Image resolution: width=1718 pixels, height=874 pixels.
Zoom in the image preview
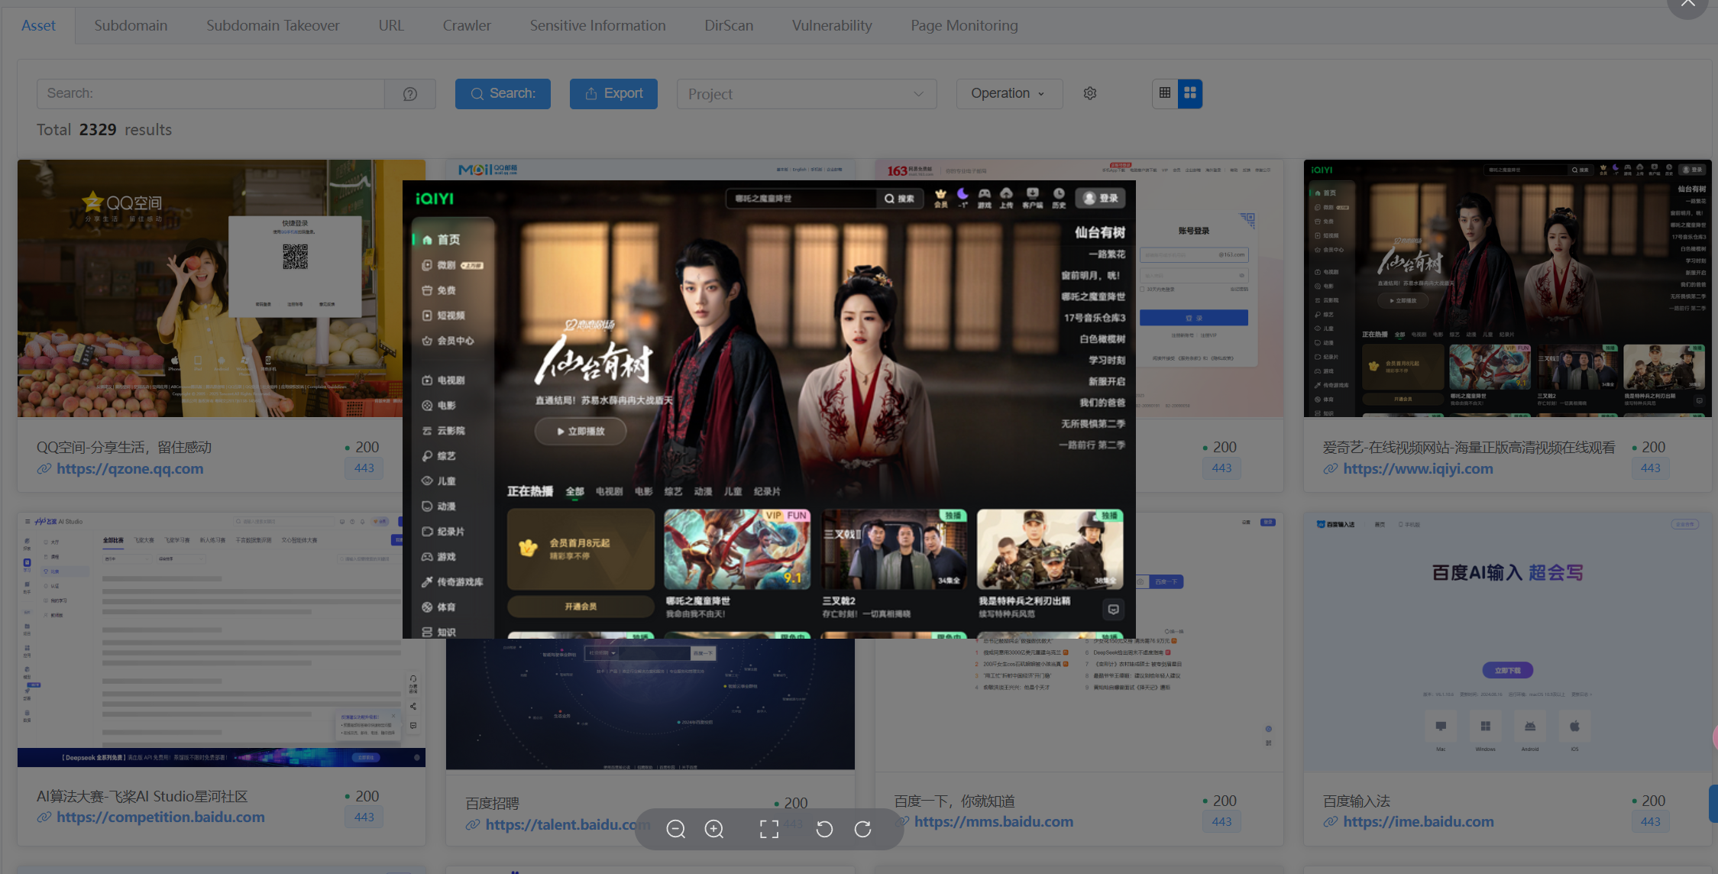tap(714, 829)
